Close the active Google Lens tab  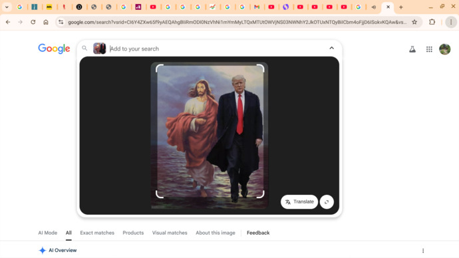(x=388, y=7)
